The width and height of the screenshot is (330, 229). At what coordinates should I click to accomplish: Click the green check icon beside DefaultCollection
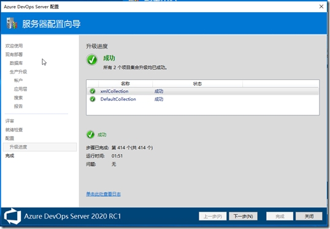coord(93,99)
